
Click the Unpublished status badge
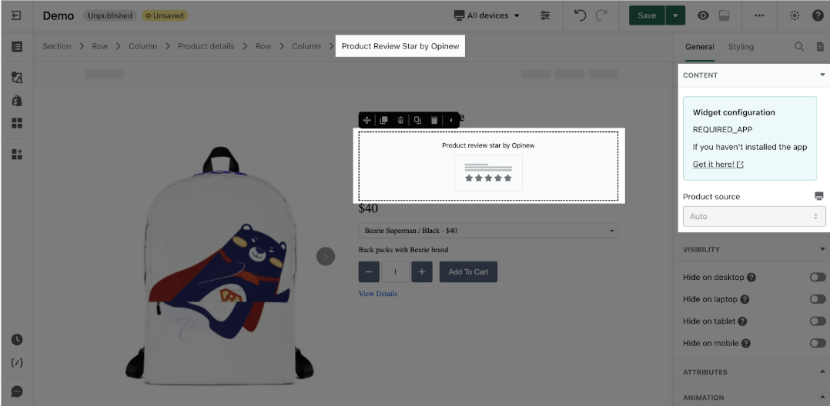coord(109,15)
